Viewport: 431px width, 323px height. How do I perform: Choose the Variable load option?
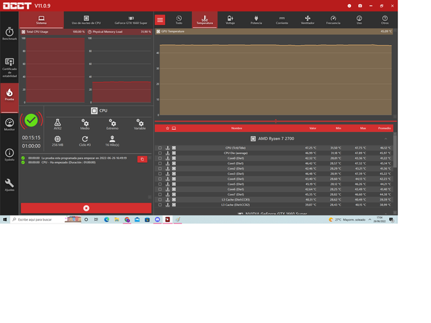(139, 124)
